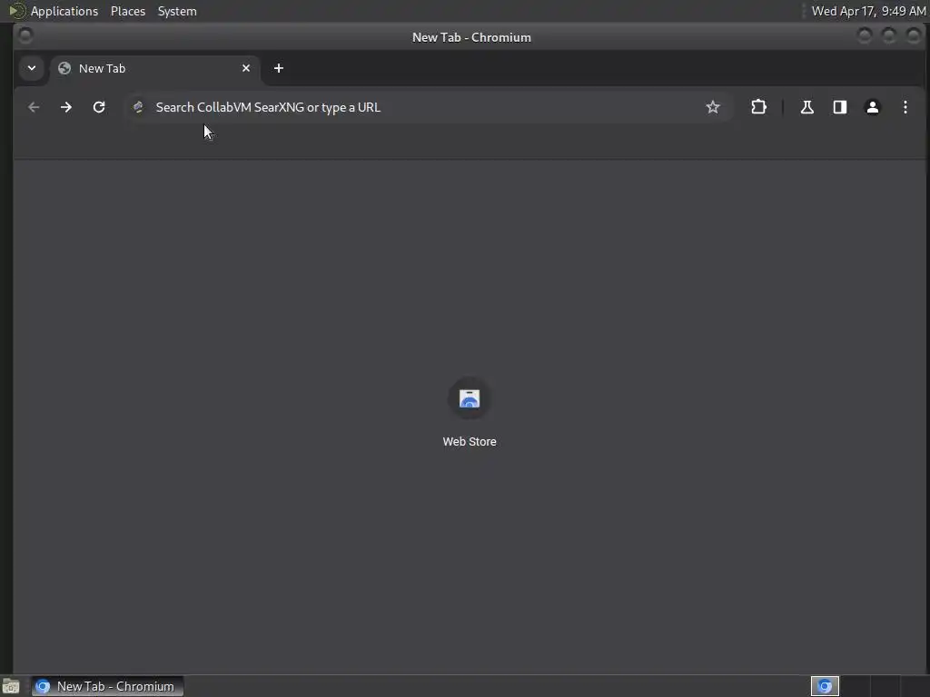Close the New Tab tab

(x=246, y=68)
